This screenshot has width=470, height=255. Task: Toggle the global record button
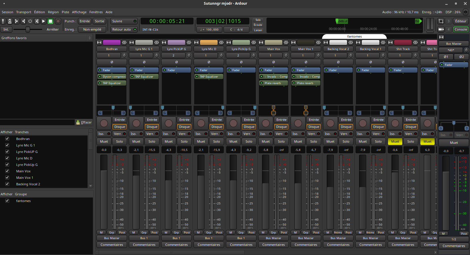[58, 21]
